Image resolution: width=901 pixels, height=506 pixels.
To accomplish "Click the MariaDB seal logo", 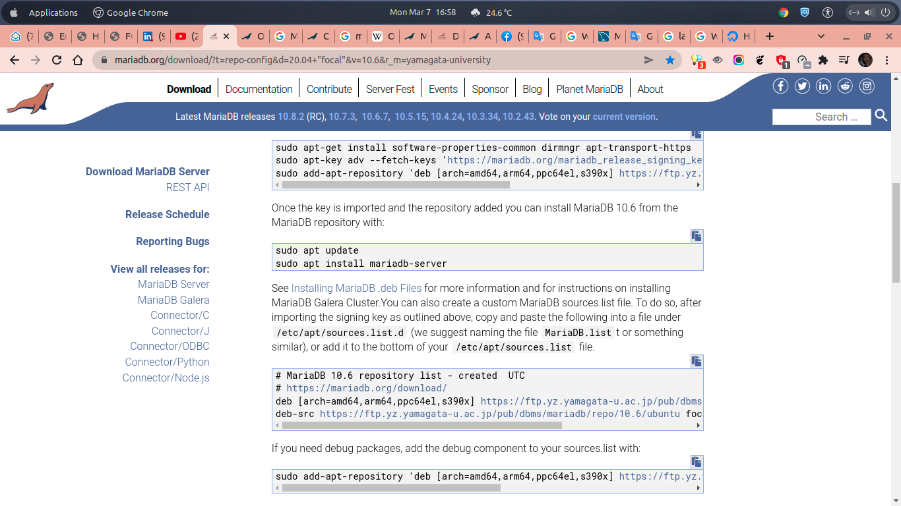I will point(30,98).
